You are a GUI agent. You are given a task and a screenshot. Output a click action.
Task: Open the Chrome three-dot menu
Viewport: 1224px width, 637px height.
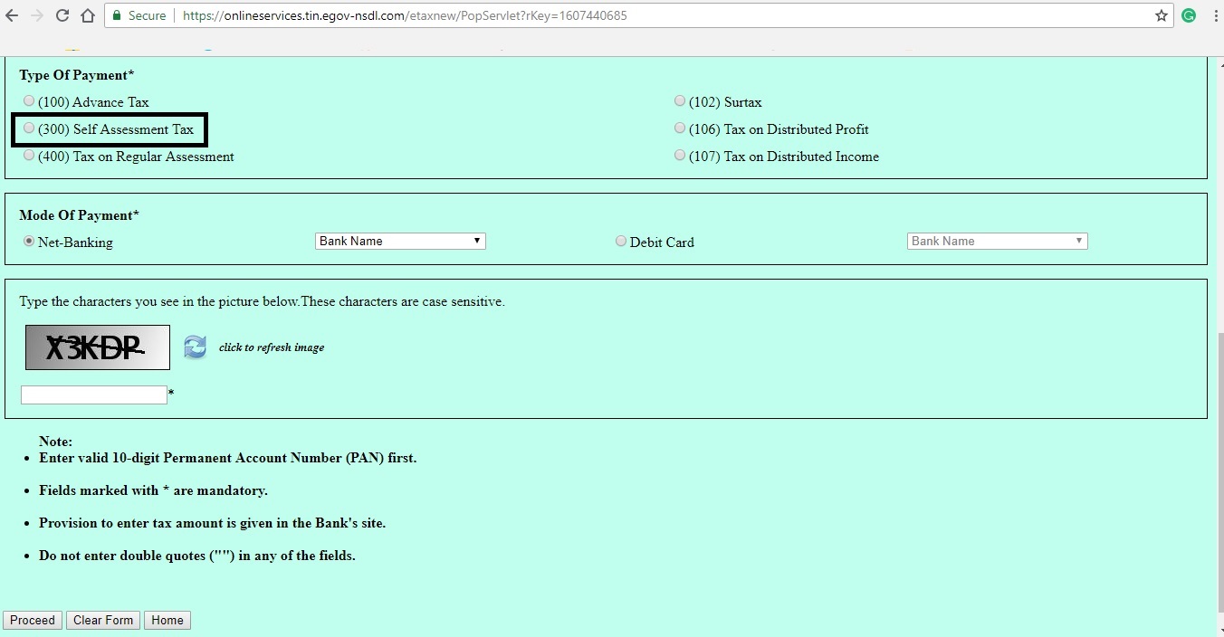click(1213, 15)
